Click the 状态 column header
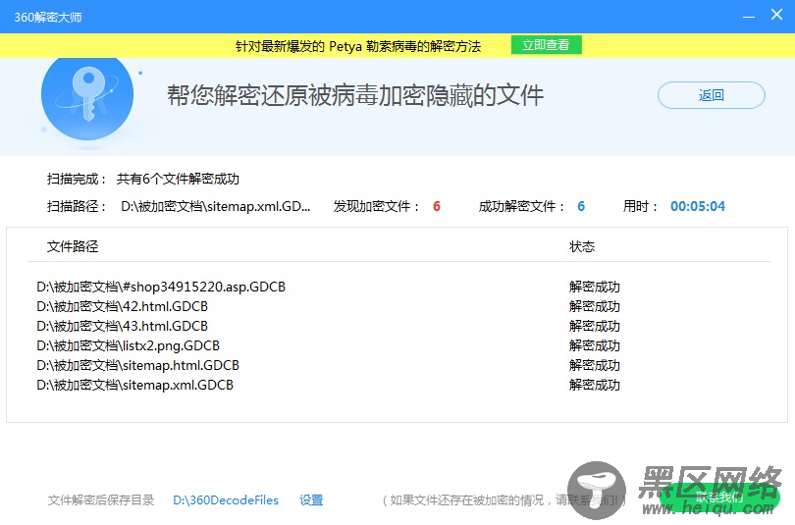Image resolution: width=795 pixels, height=525 pixels. (582, 246)
